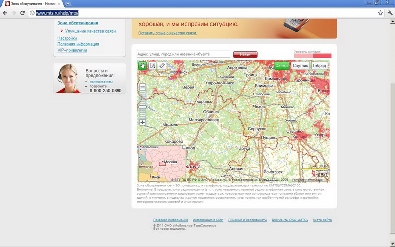Open Лицензия и сертификаты footer link
The image size is (395, 247).
coord(247,220)
